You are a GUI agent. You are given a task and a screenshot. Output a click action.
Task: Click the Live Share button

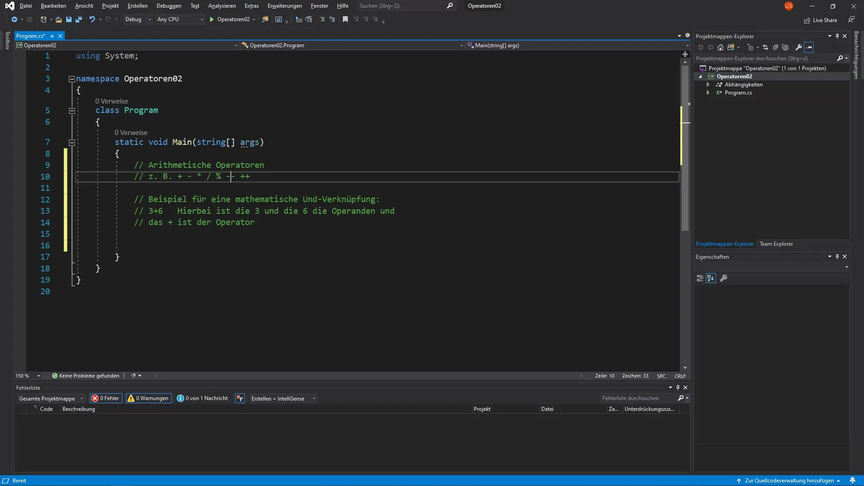click(820, 20)
